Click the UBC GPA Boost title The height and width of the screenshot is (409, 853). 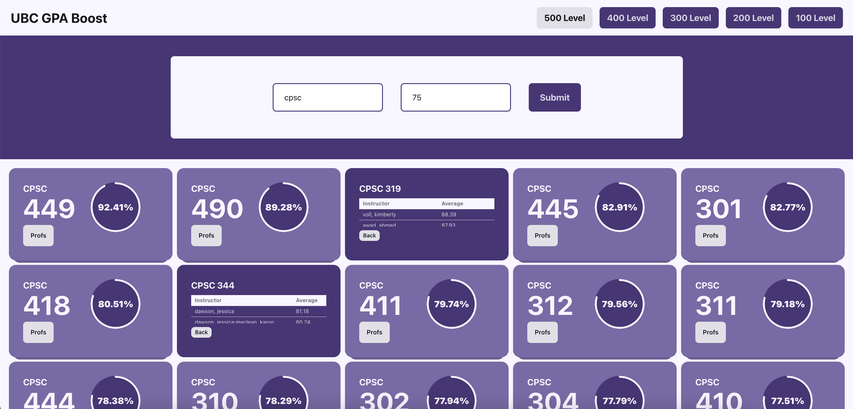tap(59, 18)
